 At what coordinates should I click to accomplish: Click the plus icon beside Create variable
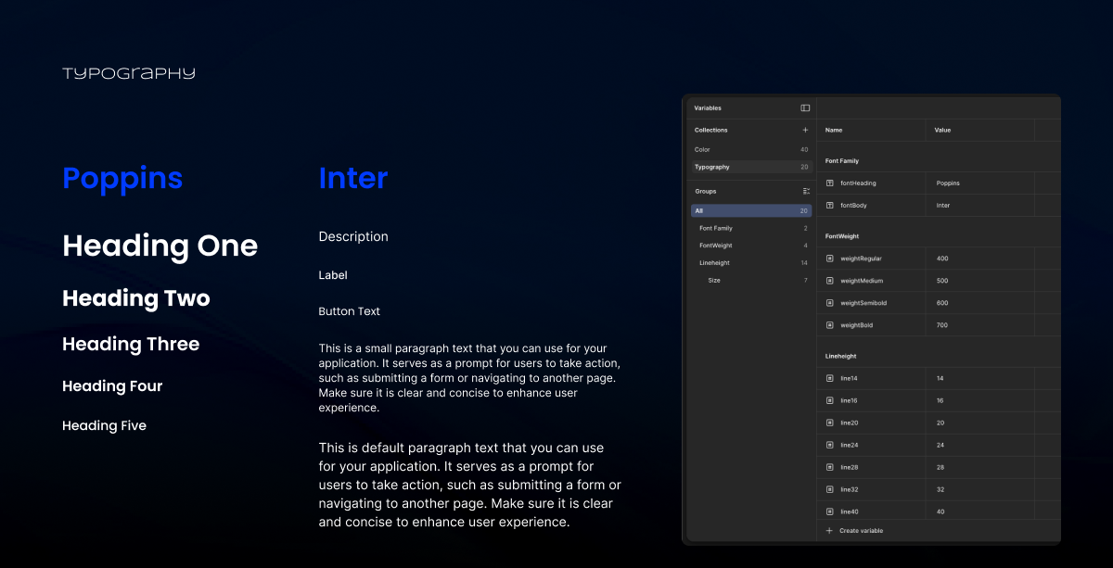pos(829,531)
